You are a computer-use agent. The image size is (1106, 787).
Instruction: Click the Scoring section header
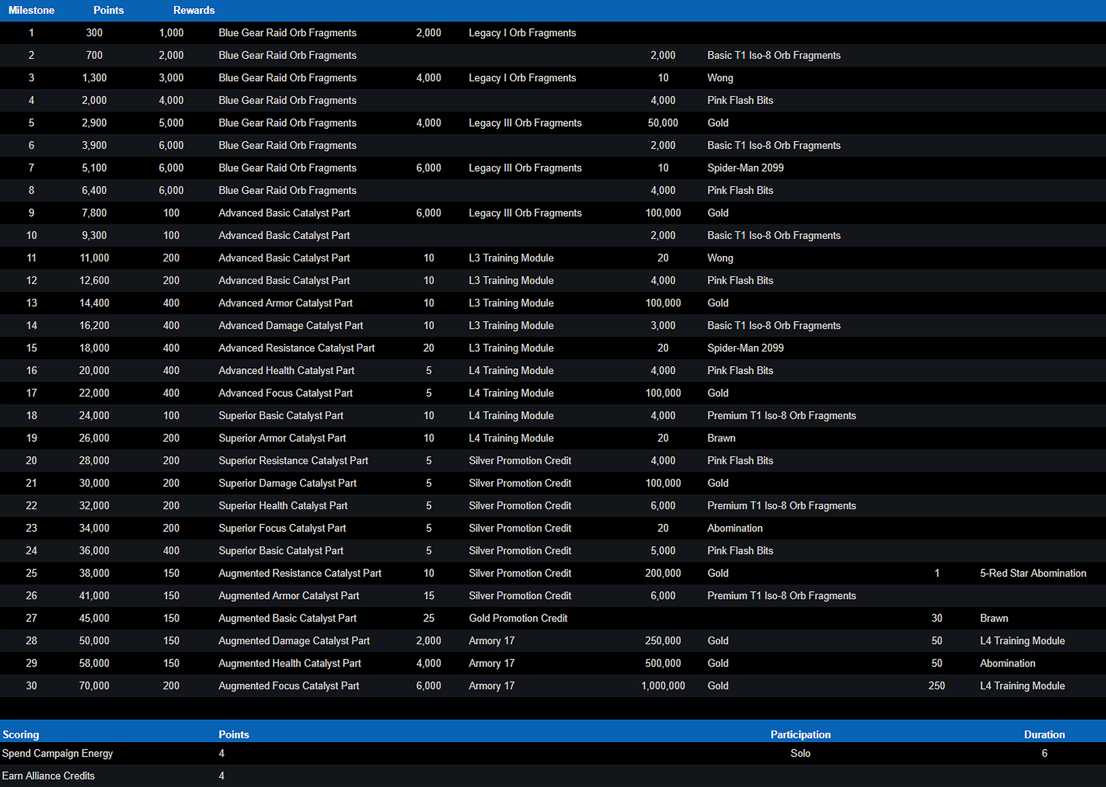tap(21, 735)
